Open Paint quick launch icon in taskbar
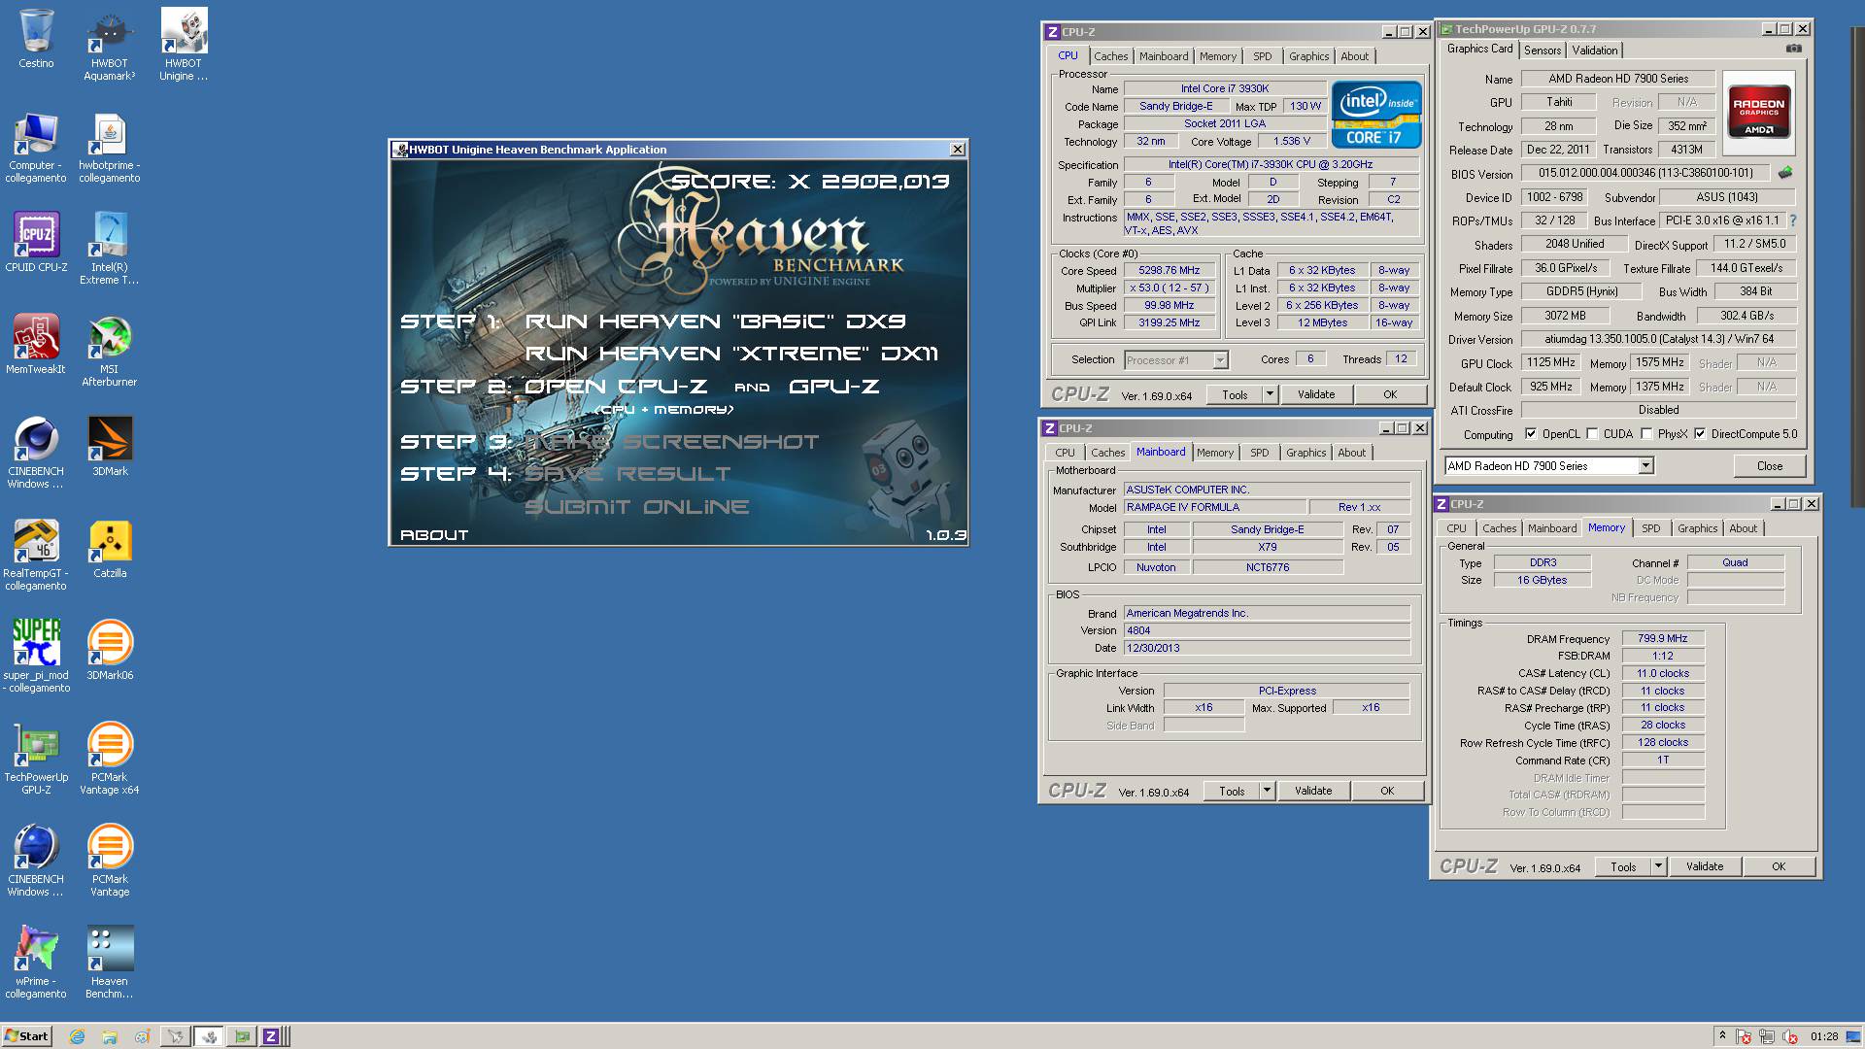The height and width of the screenshot is (1049, 1865). point(142,1036)
